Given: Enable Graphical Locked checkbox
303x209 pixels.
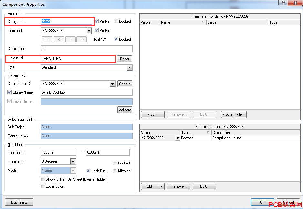Looking at the screenshot, I should [x=115, y=163].
